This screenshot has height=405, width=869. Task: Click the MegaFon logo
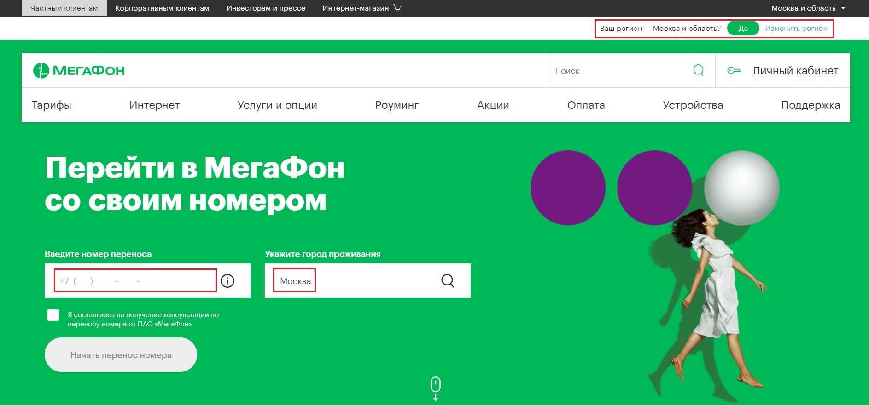coord(79,70)
